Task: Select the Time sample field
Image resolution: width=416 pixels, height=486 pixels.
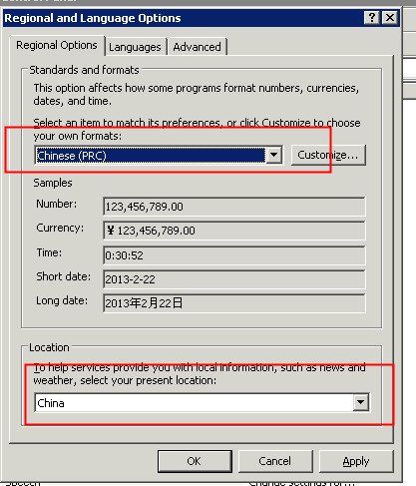Action: [234, 255]
